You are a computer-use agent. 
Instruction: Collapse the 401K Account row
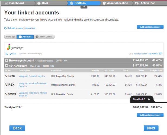(x=7, y=66)
